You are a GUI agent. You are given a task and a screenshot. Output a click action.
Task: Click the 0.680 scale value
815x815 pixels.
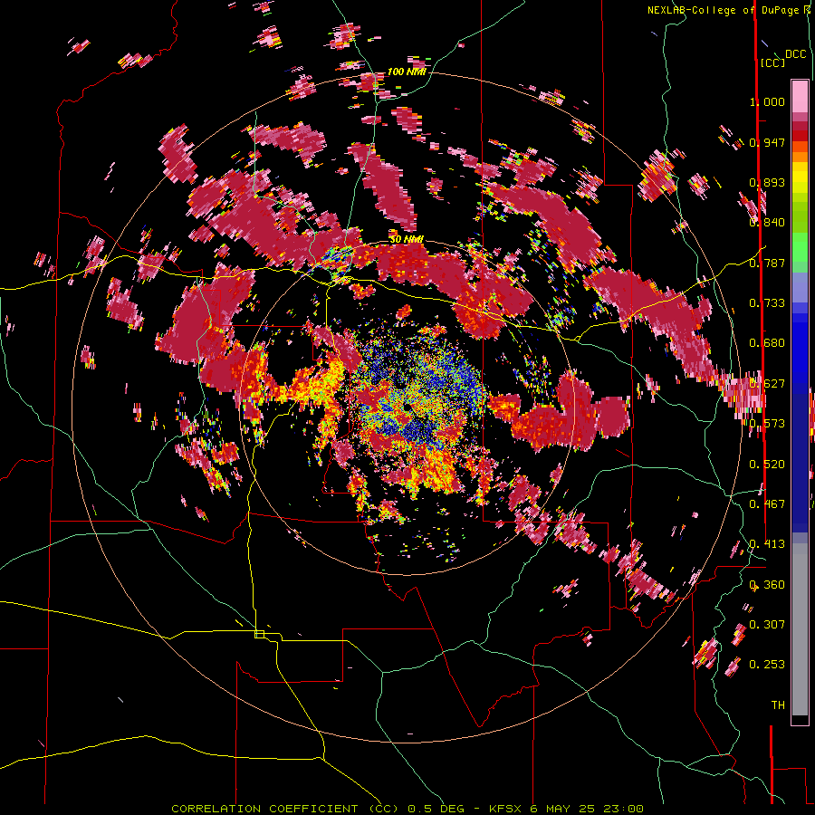767,343
